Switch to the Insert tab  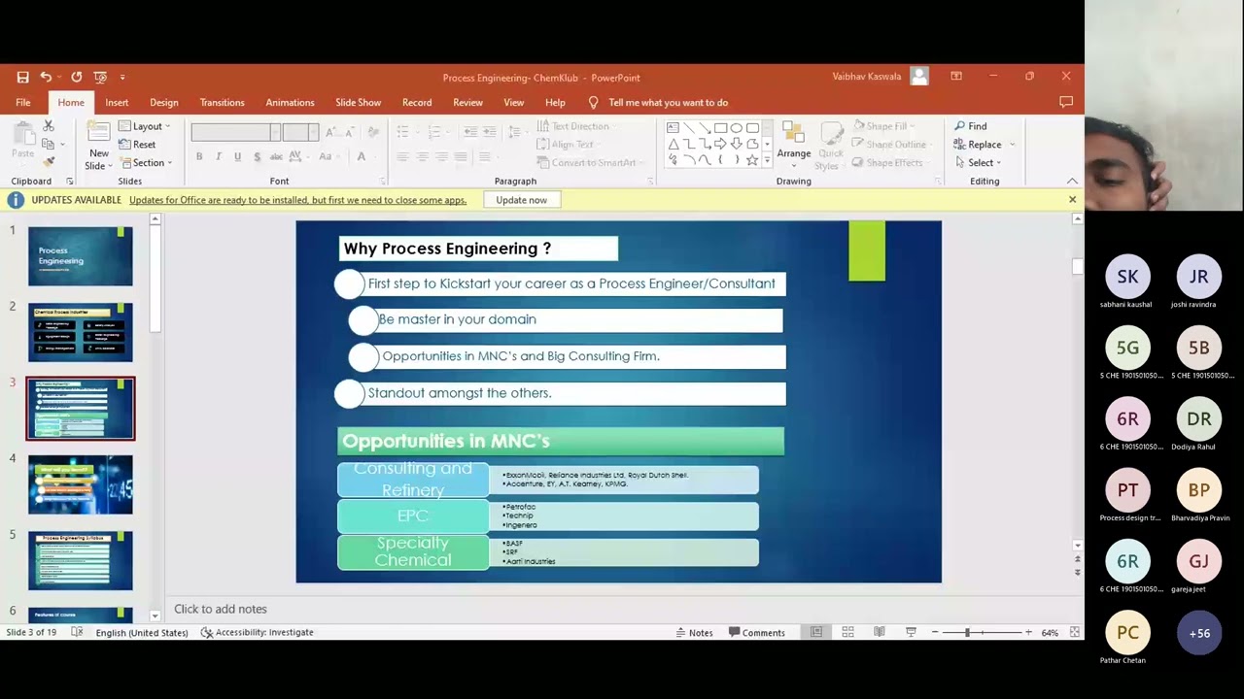point(117,102)
